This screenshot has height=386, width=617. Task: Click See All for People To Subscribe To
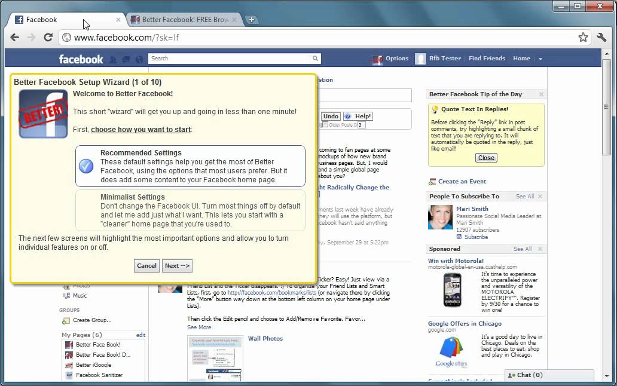click(x=525, y=197)
